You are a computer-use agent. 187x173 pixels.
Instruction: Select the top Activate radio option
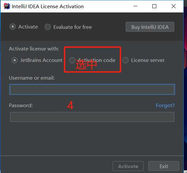tap(13, 27)
